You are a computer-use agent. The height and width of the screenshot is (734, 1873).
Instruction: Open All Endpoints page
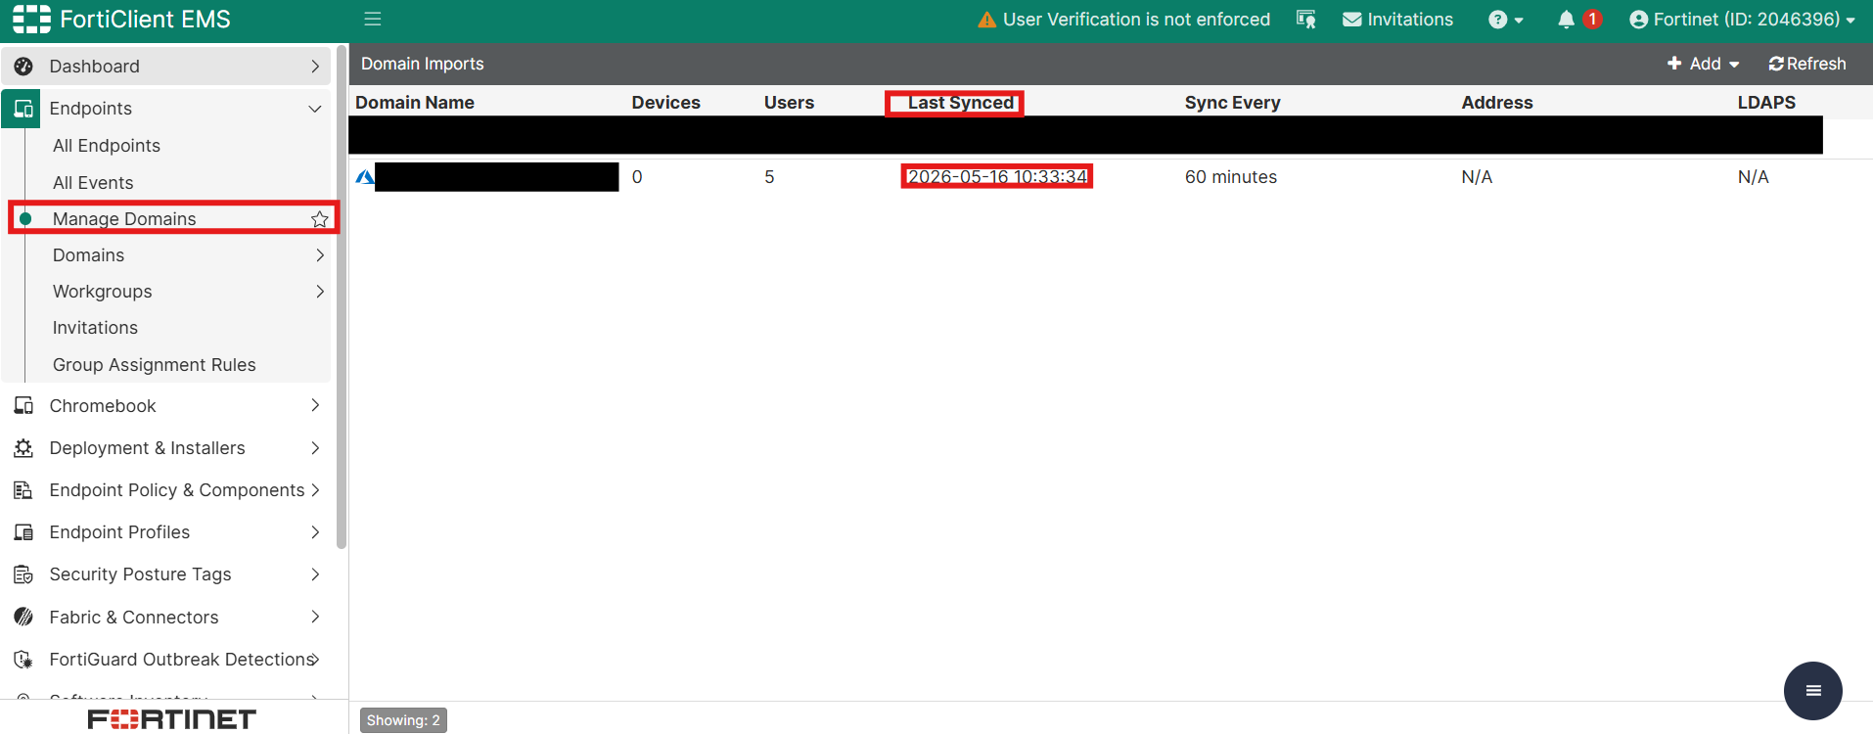click(107, 146)
